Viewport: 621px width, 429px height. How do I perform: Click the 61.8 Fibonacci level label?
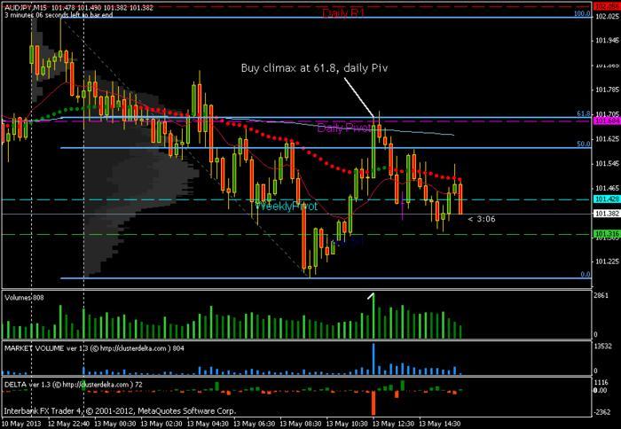(584, 114)
